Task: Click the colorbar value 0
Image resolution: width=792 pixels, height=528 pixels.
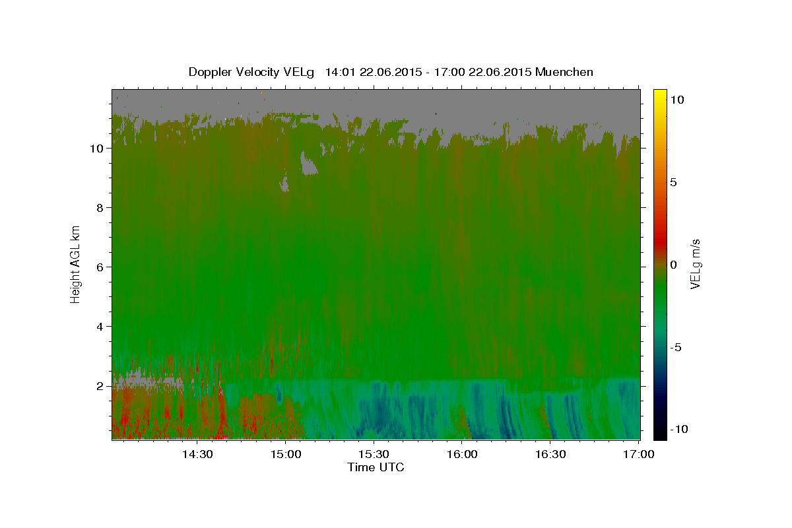Action: (x=674, y=265)
